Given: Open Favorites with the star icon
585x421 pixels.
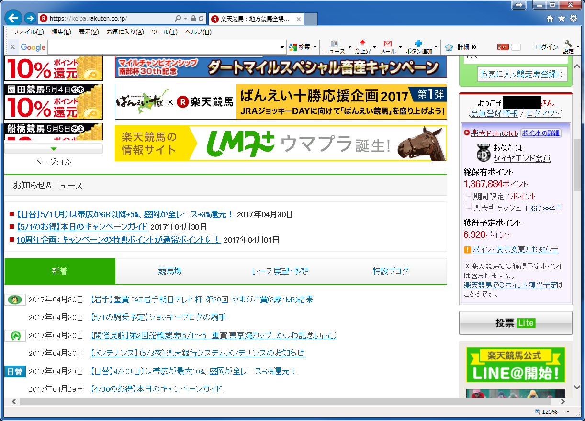Looking at the screenshot, I should pyautogui.click(x=561, y=19).
